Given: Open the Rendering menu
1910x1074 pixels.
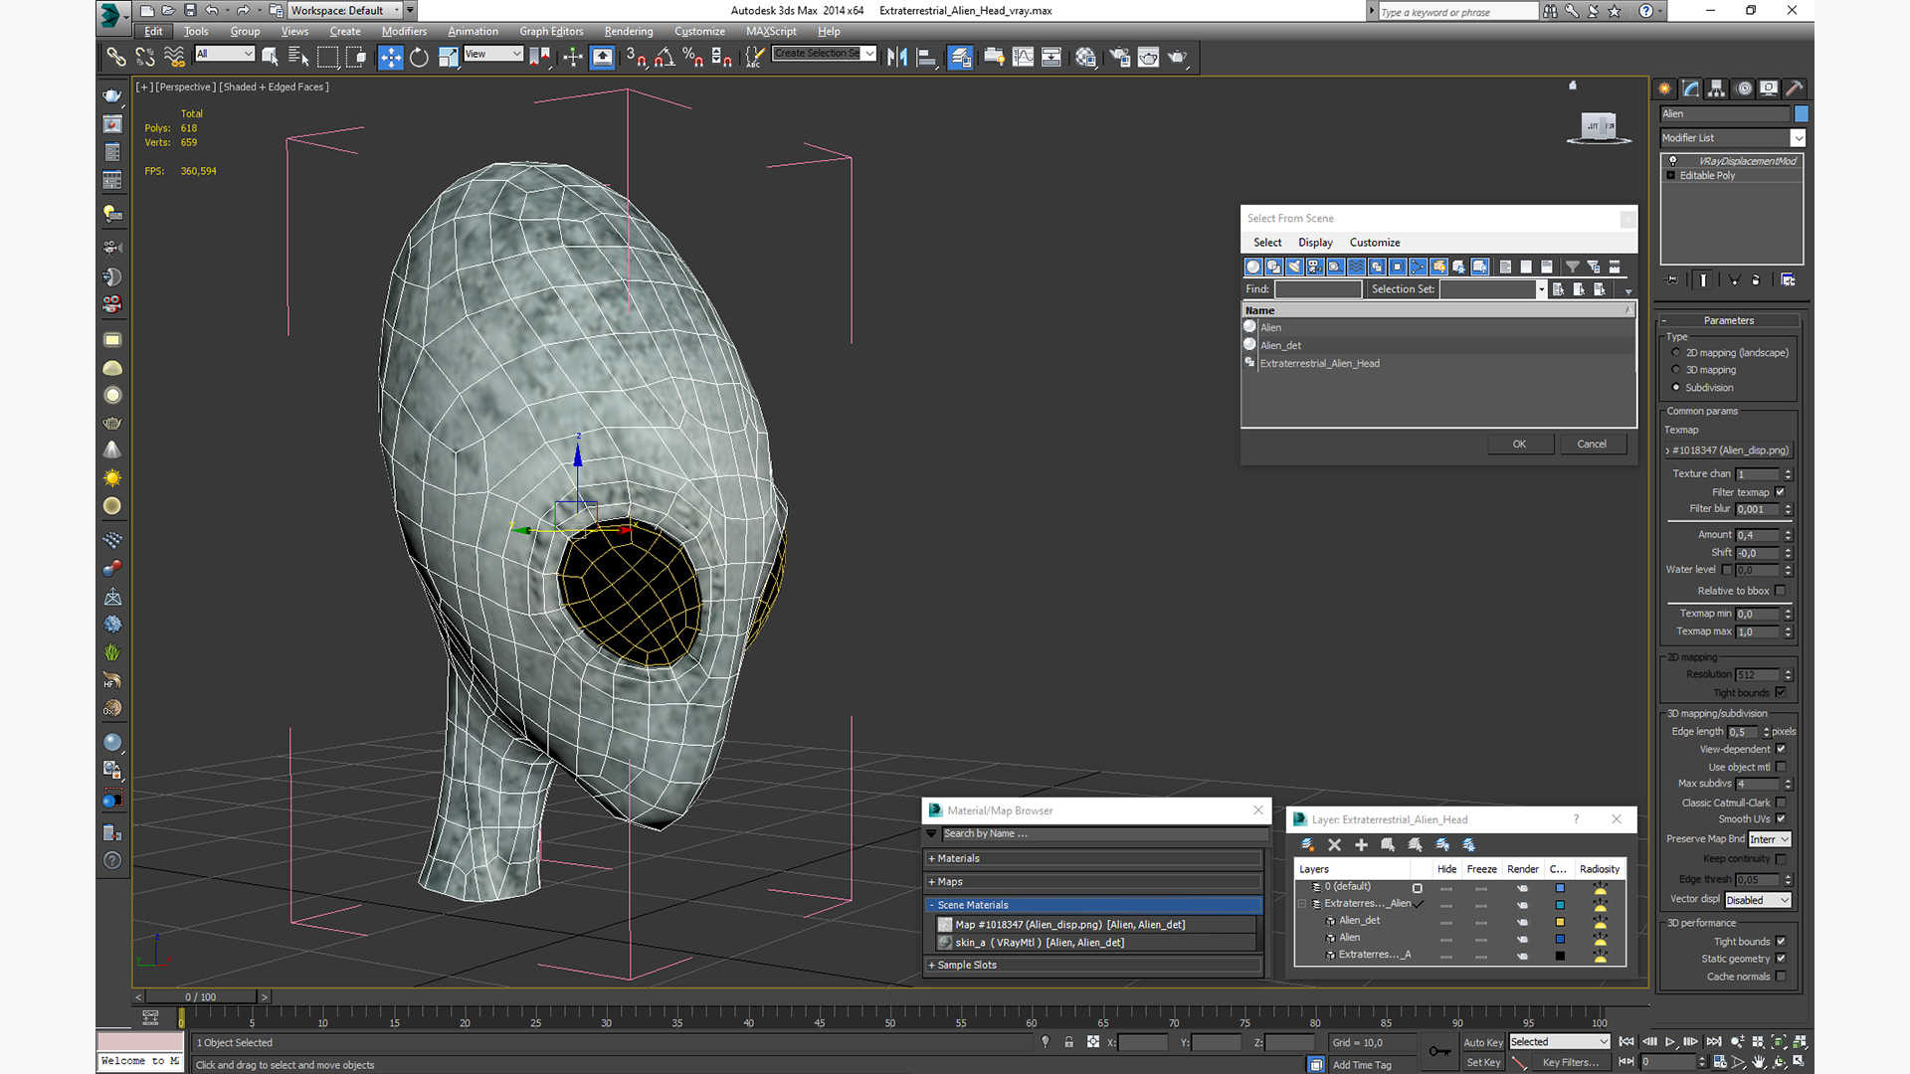Looking at the screenshot, I should (628, 31).
